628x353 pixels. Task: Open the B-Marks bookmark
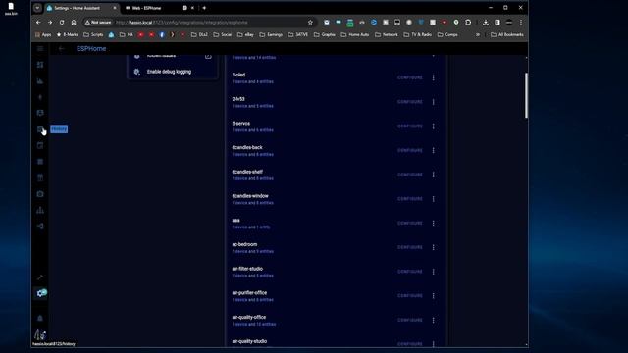(68, 35)
